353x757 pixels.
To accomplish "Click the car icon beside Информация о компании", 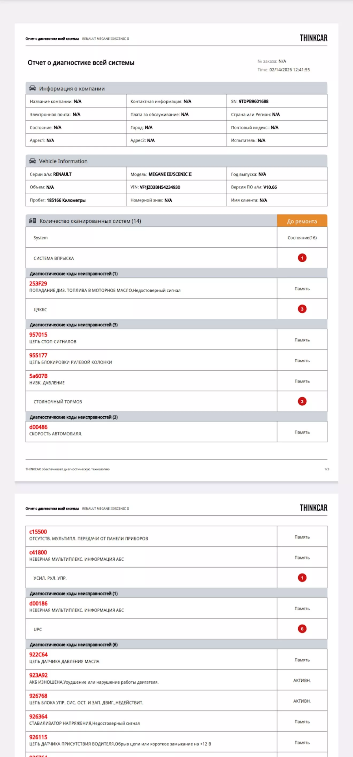I will (x=32, y=88).
